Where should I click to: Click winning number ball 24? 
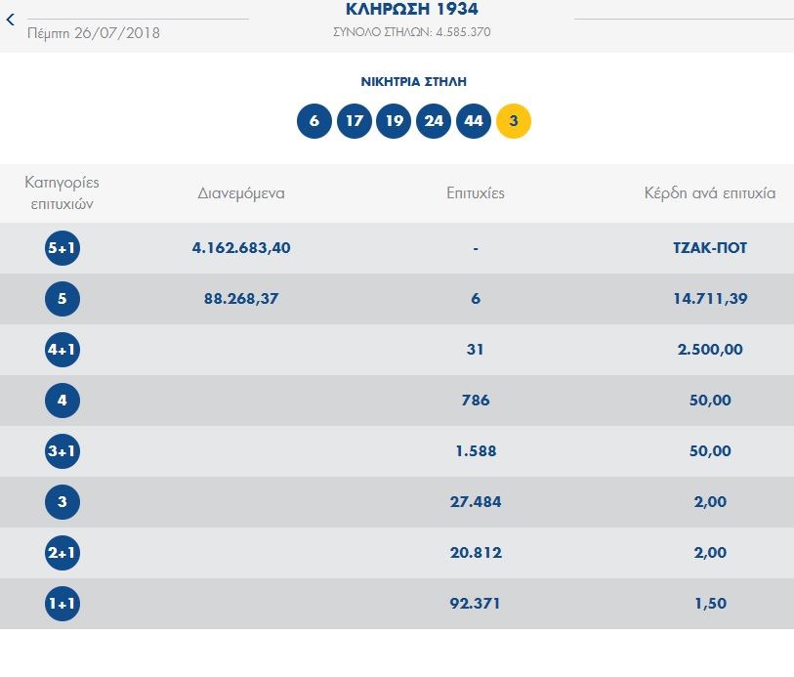click(433, 121)
